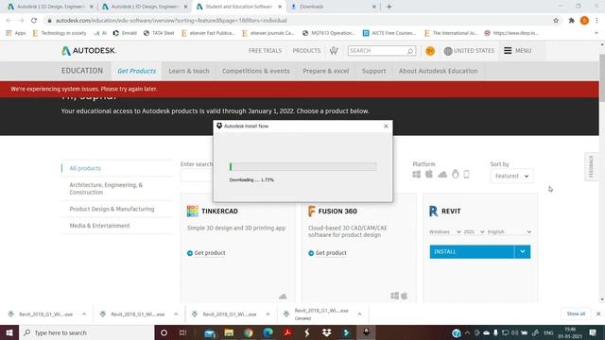
Task: Open the Revit English language dropdown
Action: click(510, 231)
